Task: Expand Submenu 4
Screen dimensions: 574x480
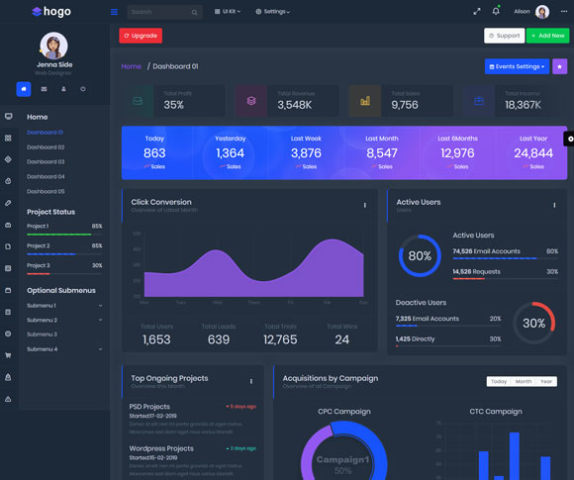Action: click(64, 349)
